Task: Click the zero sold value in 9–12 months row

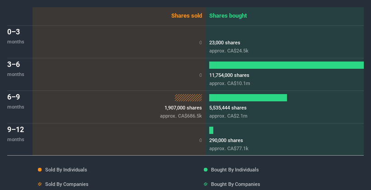Action: (x=201, y=140)
